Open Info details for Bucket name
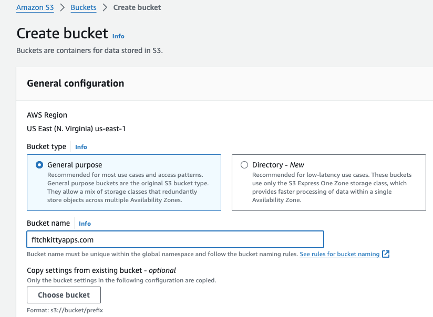 [85, 224]
